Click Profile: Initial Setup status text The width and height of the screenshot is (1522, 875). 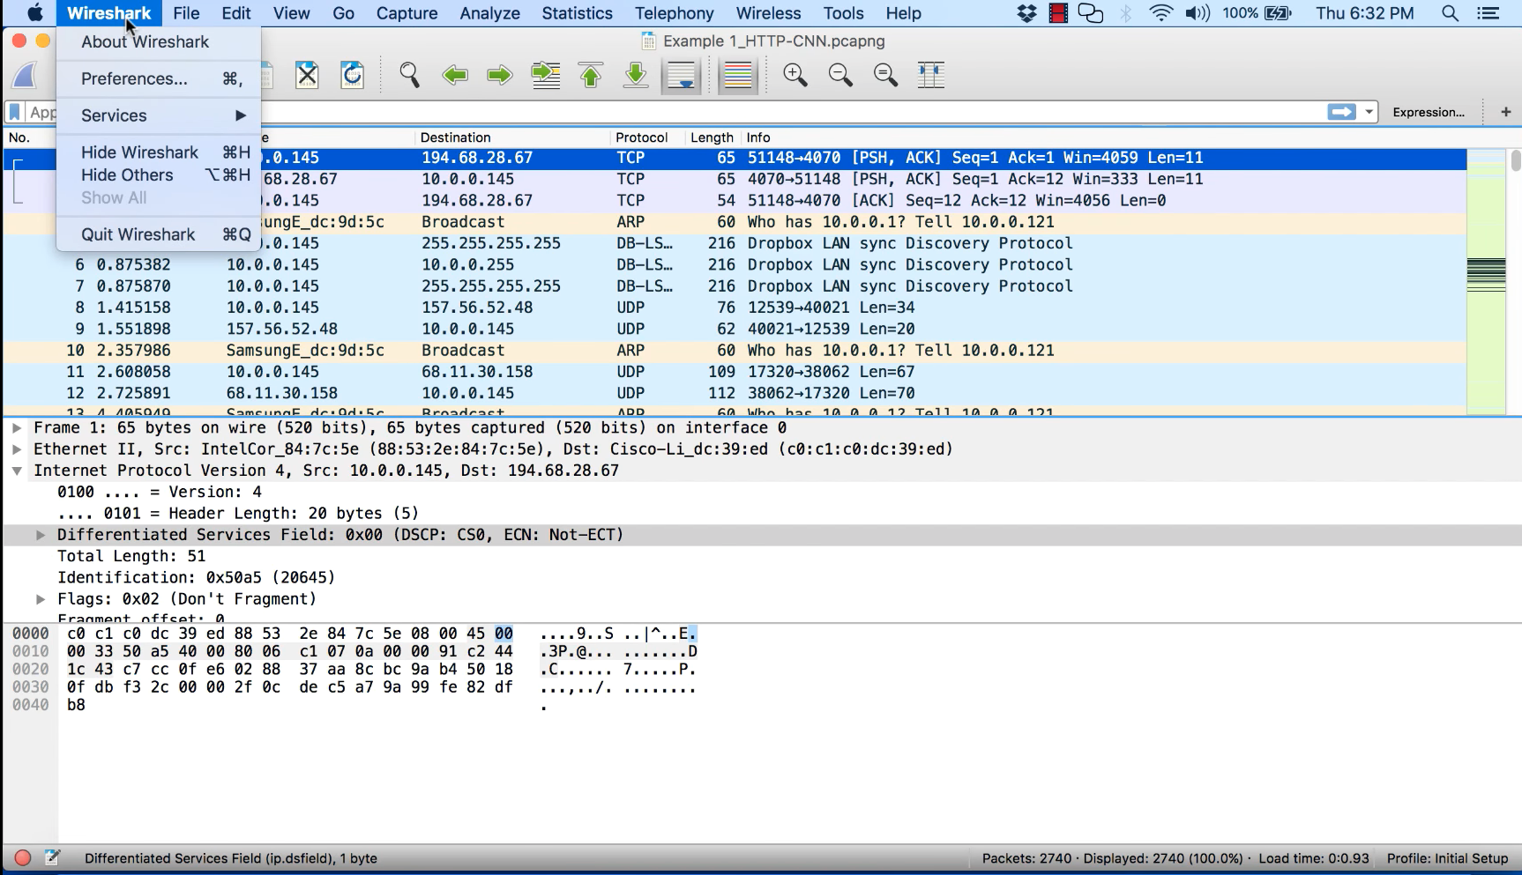(1447, 858)
